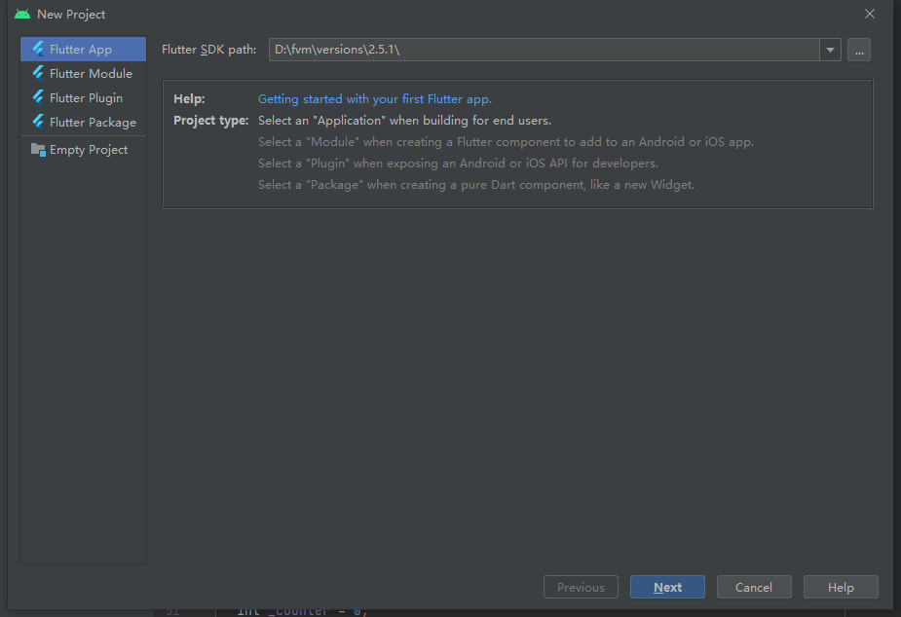901x617 pixels.
Task: Cancel the New Project dialog
Action: pyautogui.click(x=754, y=587)
